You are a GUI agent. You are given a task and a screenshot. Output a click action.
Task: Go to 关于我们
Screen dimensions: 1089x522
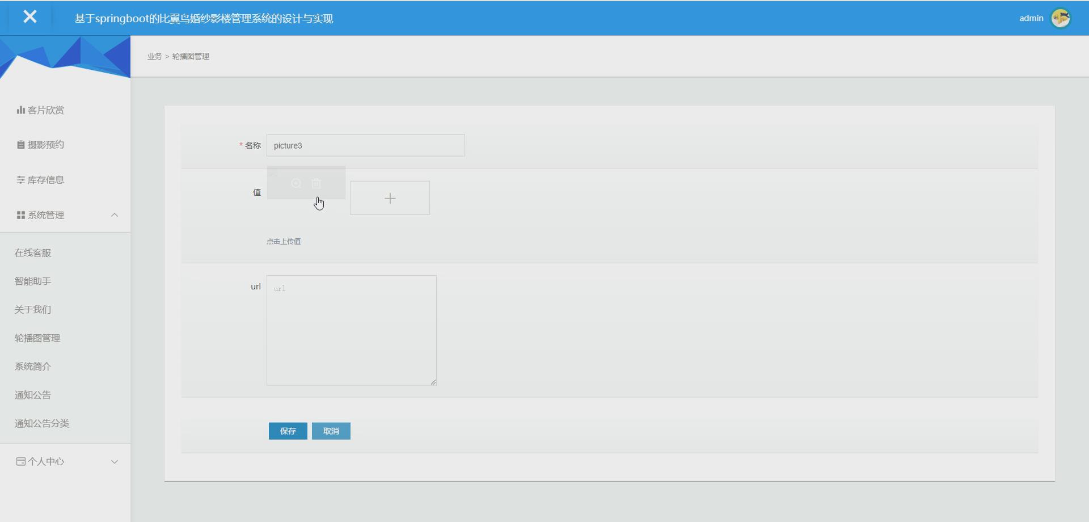[33, 310]
